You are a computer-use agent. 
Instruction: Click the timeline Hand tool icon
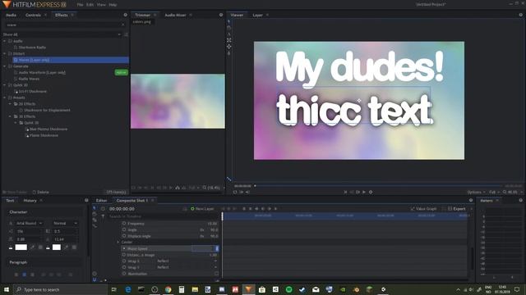click(x=95, y=214)
